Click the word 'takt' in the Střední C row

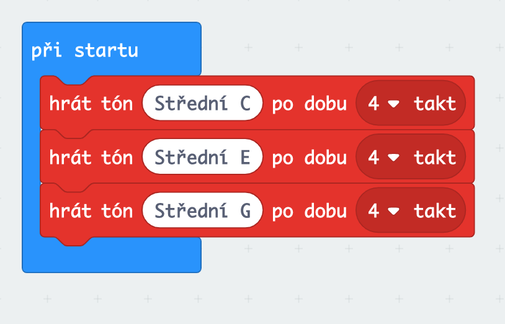point(435,104)
